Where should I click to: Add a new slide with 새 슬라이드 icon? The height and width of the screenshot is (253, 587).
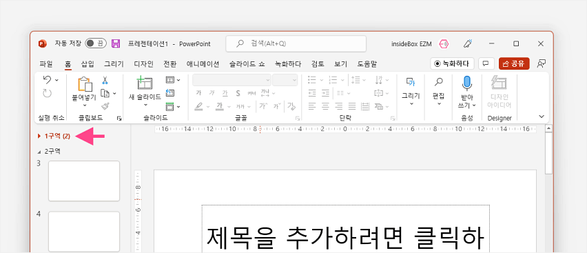point(145,83)
